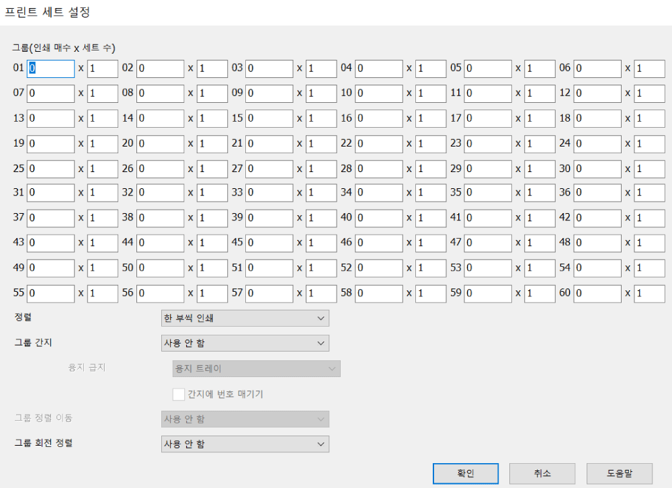The image size is (672, 488).
Task: Click the 도움말 button
Action: (x=619, y=473)
